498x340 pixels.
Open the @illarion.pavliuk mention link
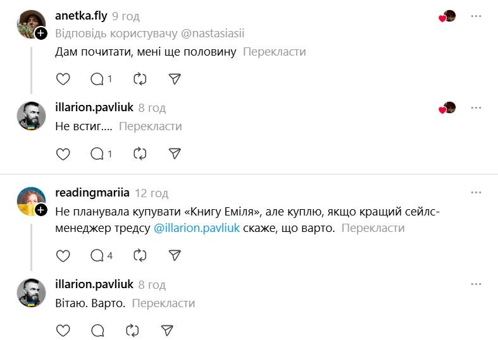point(197,228)
